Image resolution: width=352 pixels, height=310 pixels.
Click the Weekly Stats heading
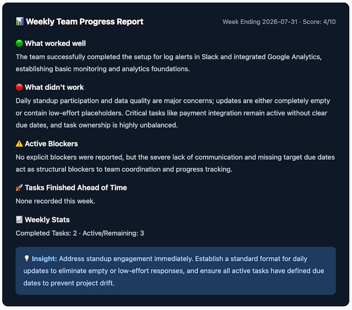pyautogui.click(x=47, y=220)
